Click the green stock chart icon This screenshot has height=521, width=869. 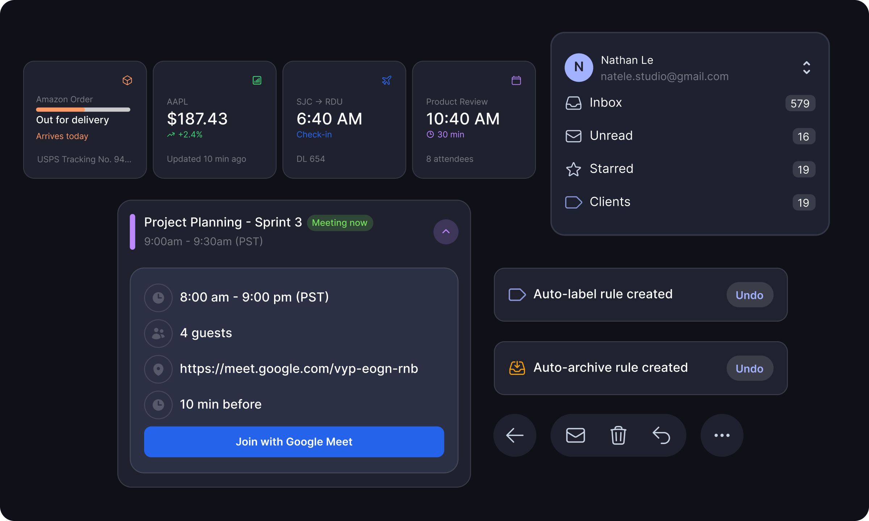click(257, 80)
